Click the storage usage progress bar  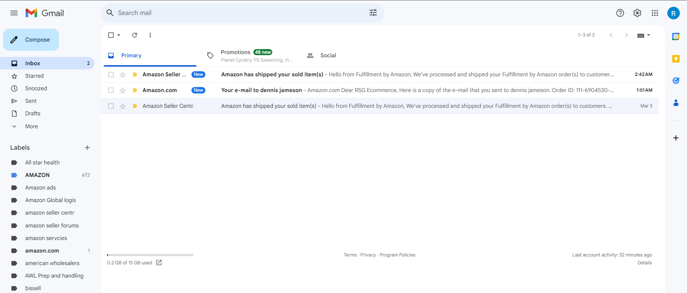[x=150, y=255]
